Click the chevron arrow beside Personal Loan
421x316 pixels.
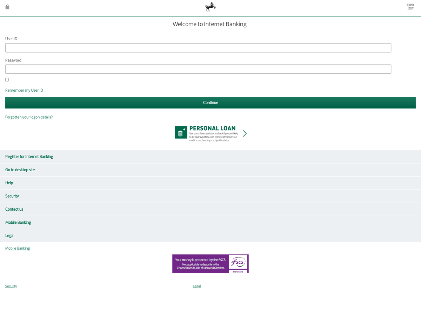coord(245,133)
